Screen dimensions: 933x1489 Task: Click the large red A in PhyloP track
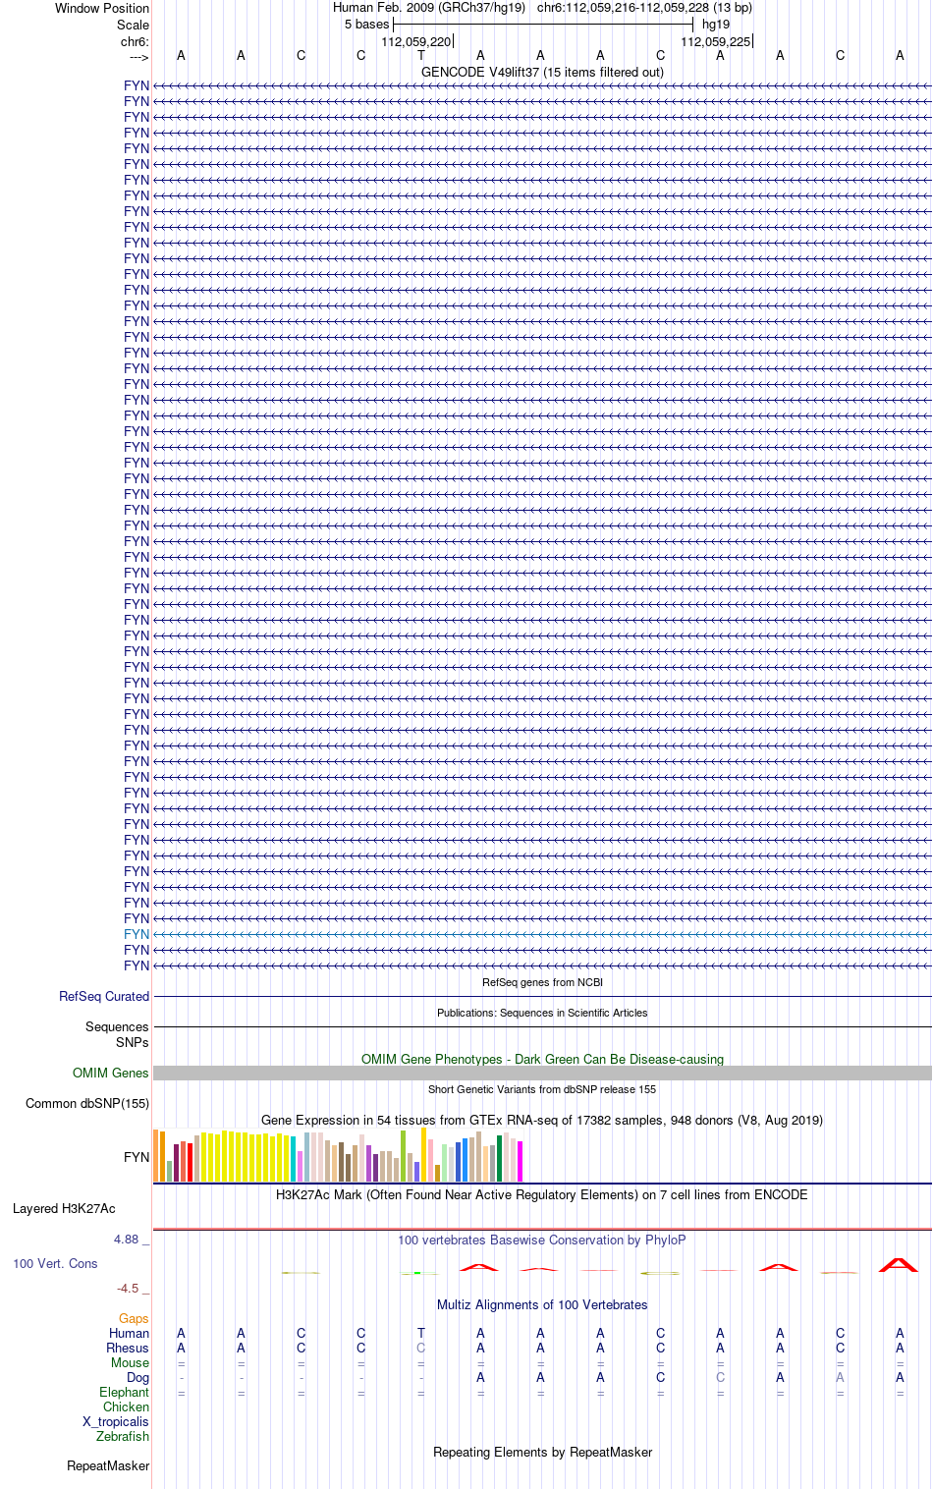899,1264
